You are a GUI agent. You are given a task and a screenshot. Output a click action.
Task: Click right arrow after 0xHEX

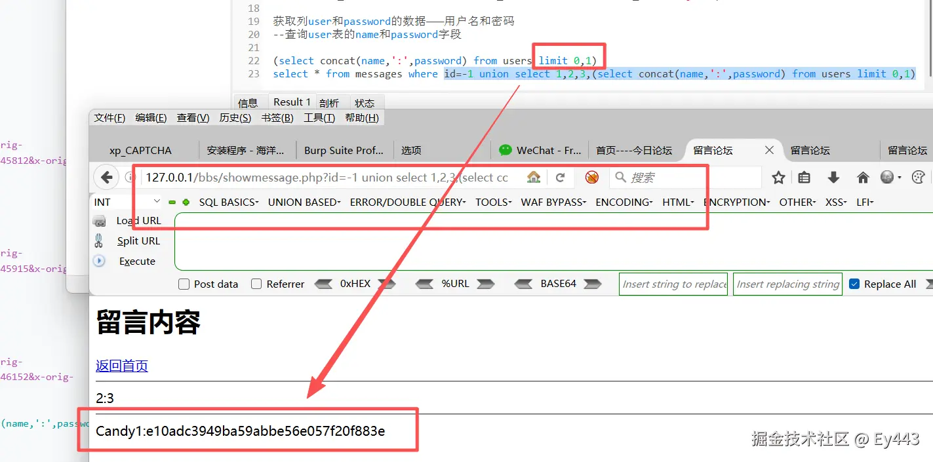click(387, 284)
